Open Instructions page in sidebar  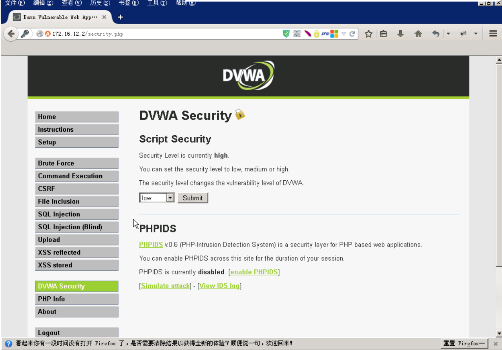pyautogui.click(x=77, y=129)
